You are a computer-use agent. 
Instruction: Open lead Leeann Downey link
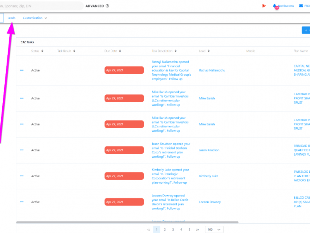coord(209,202)
